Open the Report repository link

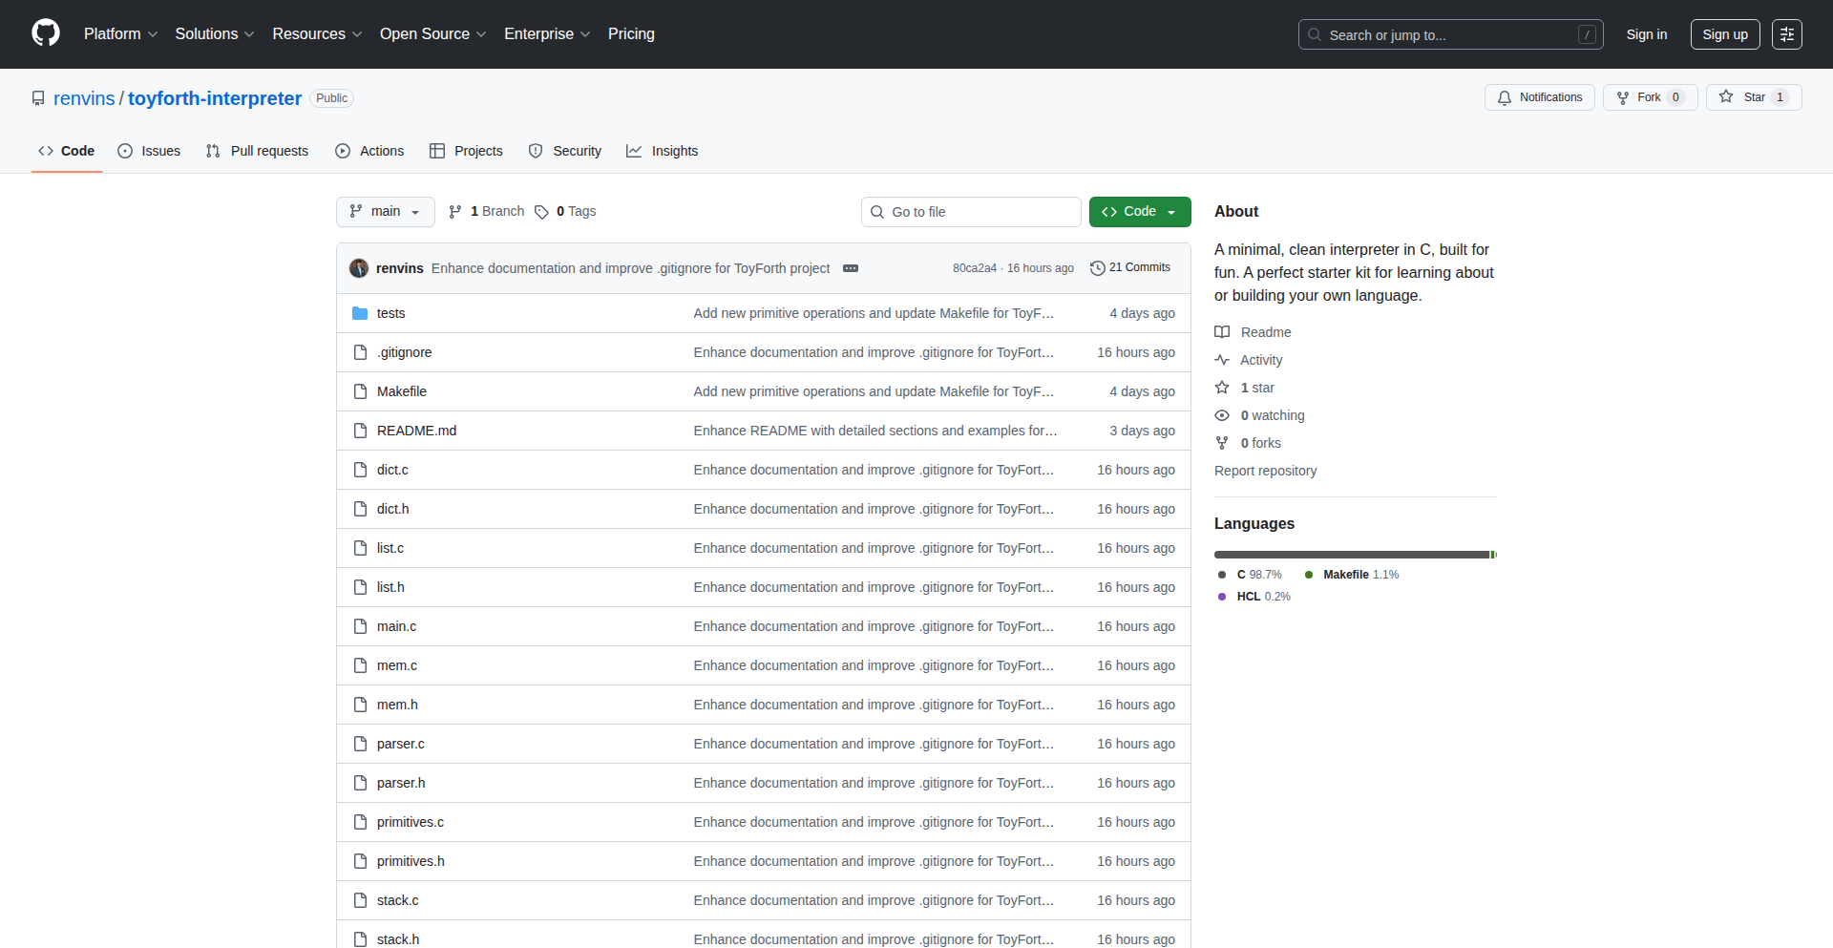pyautogui.click(x=1265, y=471)
